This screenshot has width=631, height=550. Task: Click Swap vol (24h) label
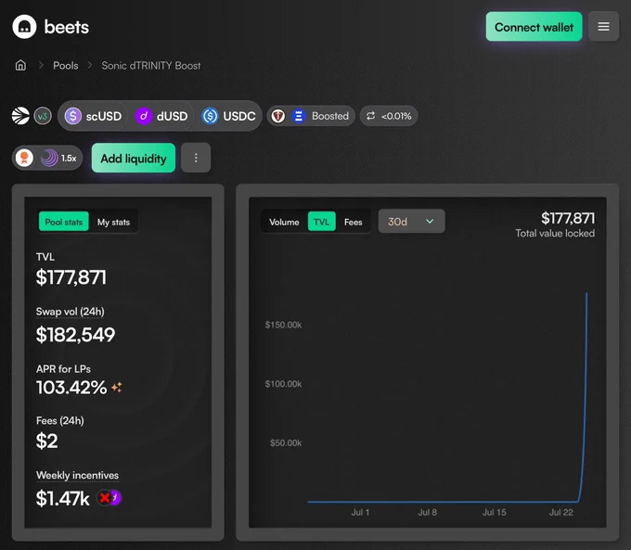70,312
